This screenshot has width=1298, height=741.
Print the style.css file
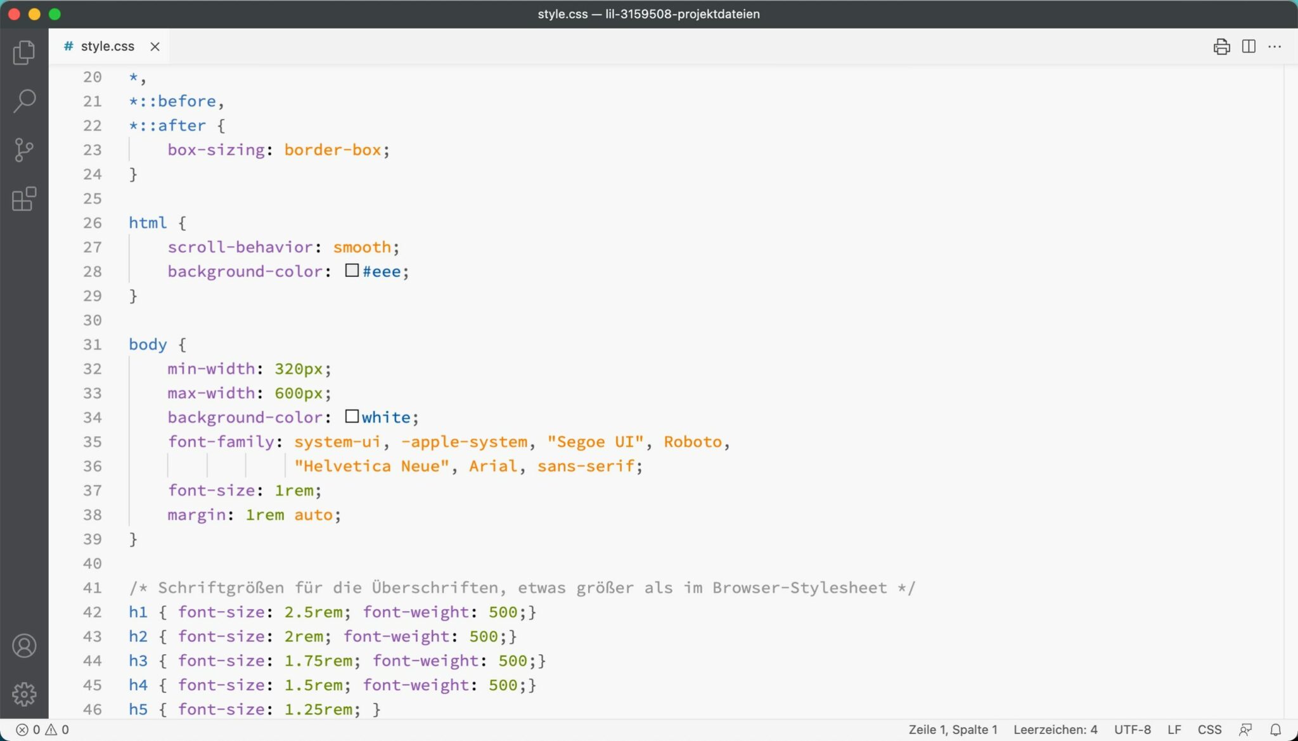[x=1221, y=46]
